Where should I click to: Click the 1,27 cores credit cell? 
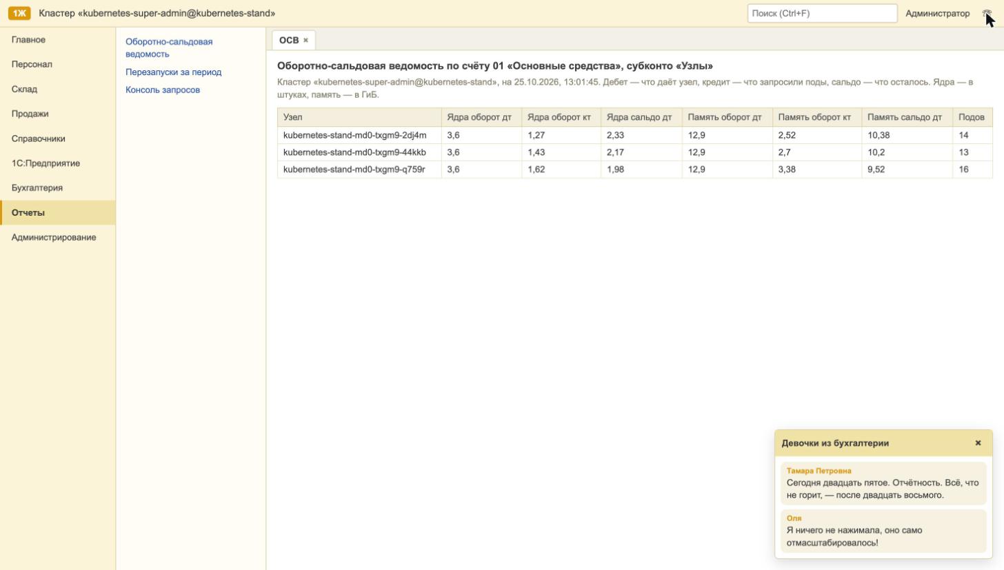(x=561, y=135)
